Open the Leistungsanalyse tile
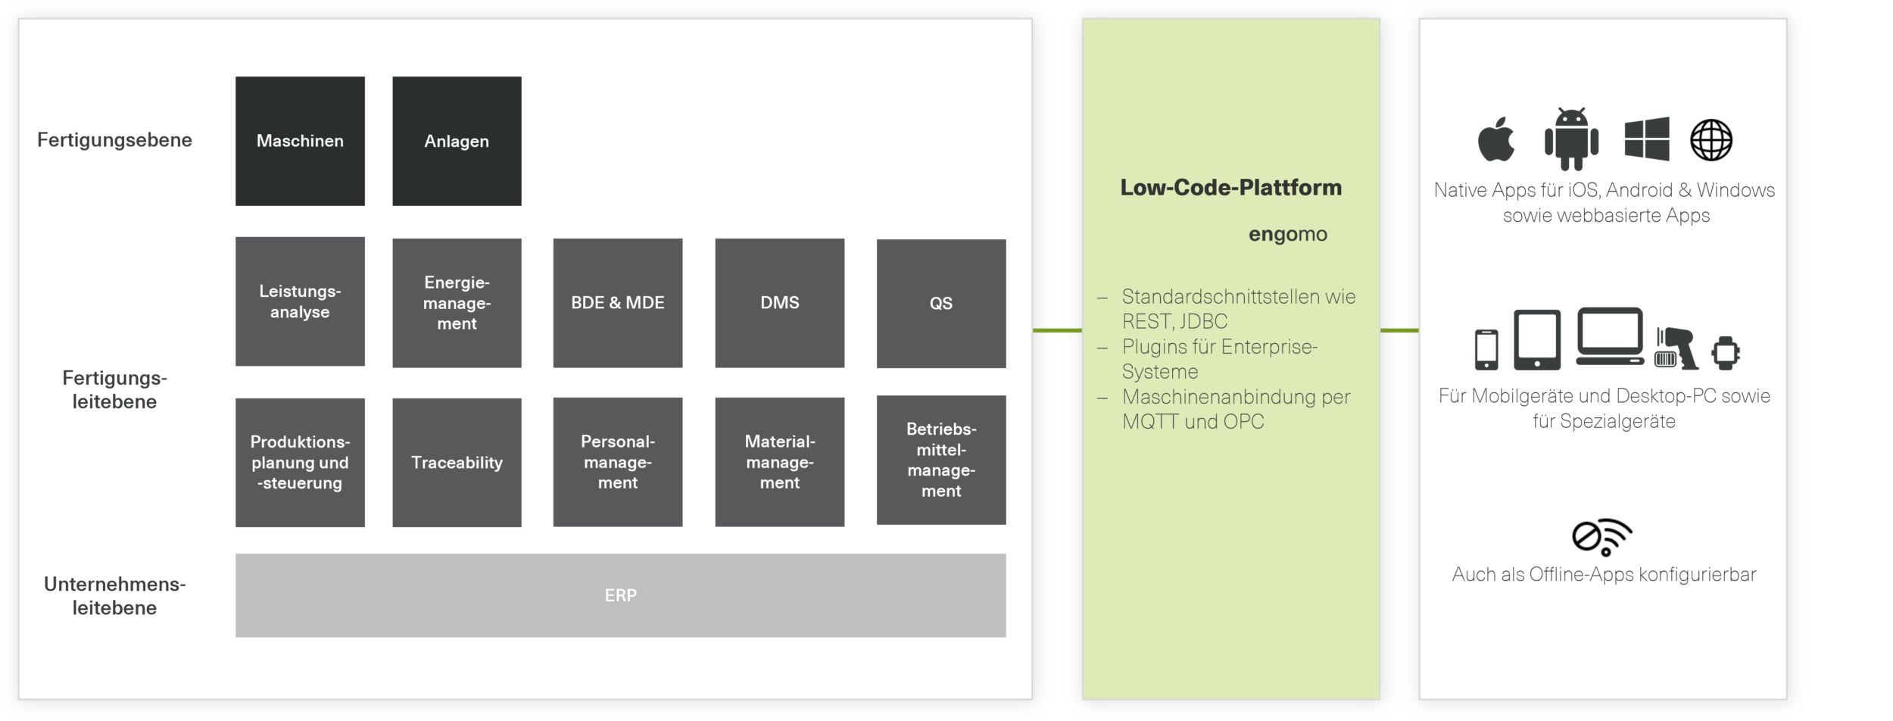This screenshot has width=1893, height=721. click(x=300, y=301)
